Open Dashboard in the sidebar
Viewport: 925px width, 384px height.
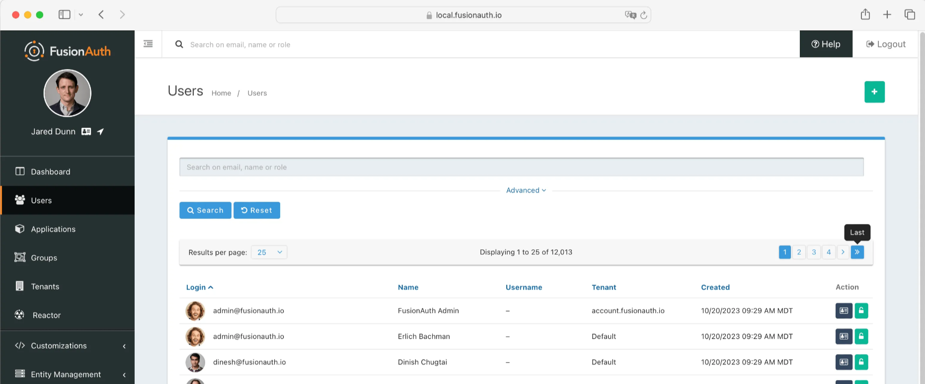tap(68, 171)
